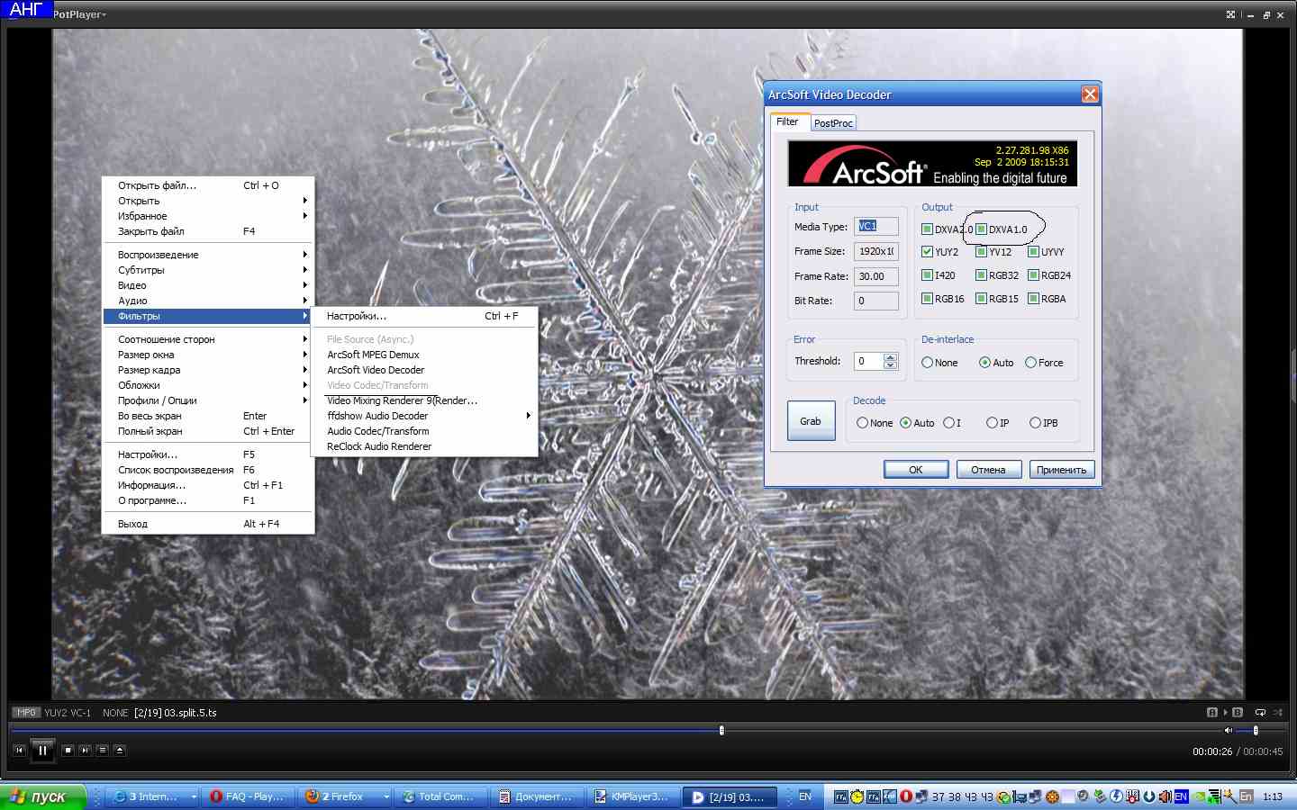Expand the Видео submenu
This screenshot has width=1297, height=810.
(x=208, y=285)
